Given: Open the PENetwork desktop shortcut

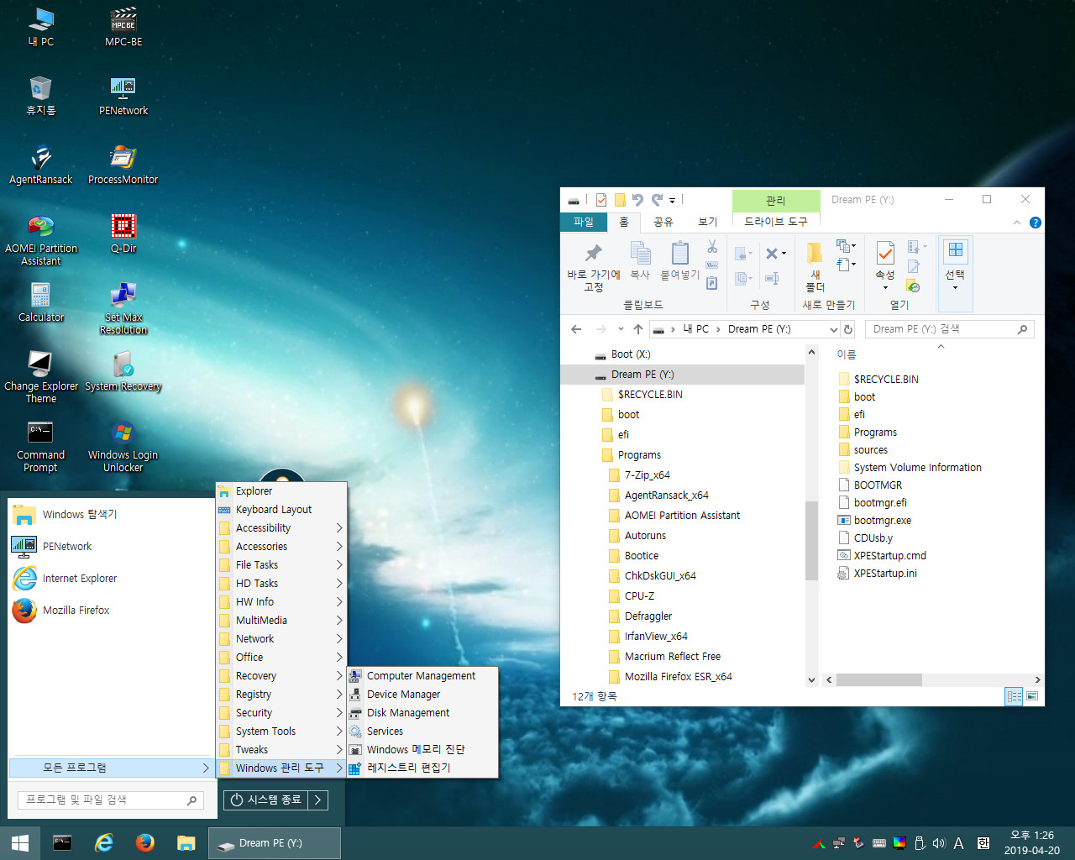Looking at the screenshot, I should 123,96.
